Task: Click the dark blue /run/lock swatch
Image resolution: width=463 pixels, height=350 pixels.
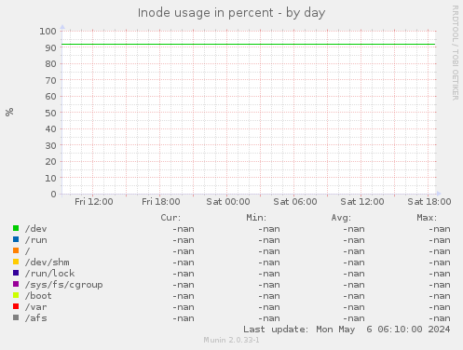Action: pos(16,273)
